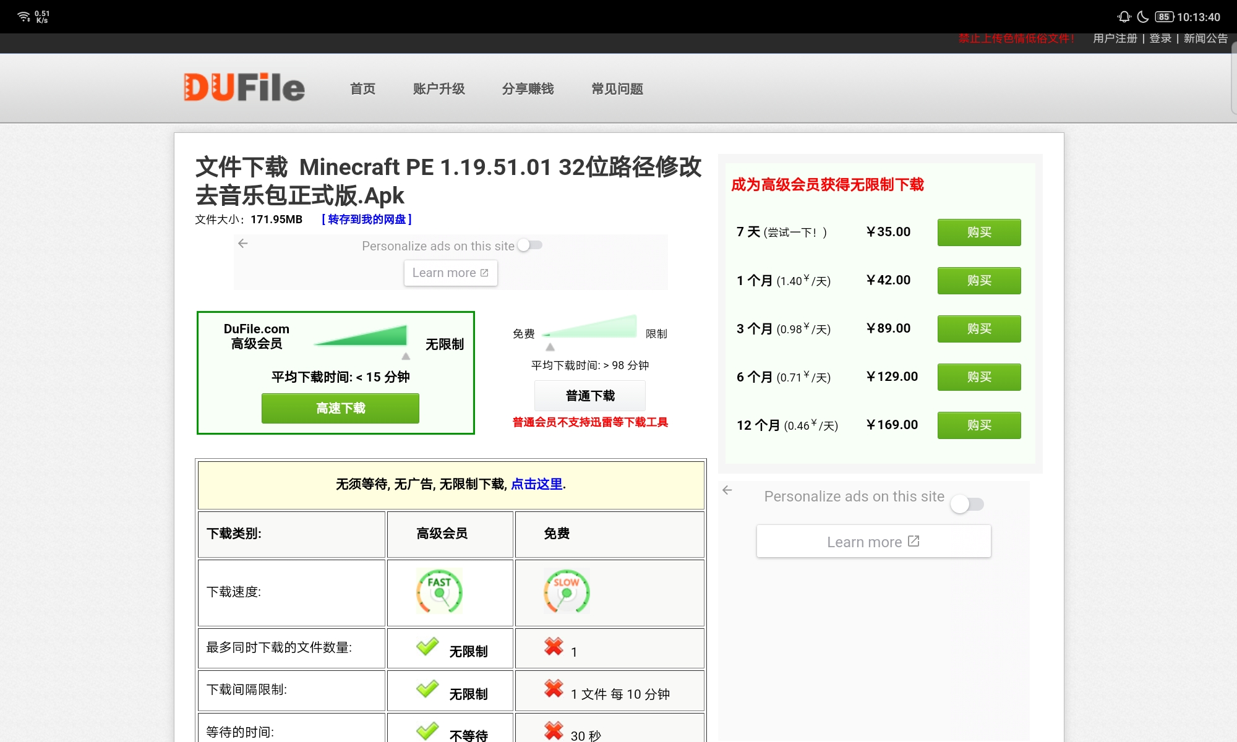Toggle Personalize ads switch in right sidebar
The height and width of the screenshot is (742, 1237).
967,504
